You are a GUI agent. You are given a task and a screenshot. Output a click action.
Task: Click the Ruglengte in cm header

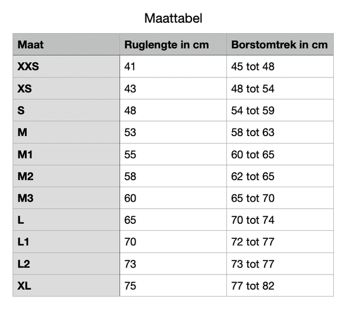pos(166,45)
